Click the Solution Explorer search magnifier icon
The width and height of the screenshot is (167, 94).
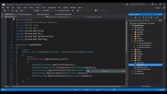(x=160, y=20)
